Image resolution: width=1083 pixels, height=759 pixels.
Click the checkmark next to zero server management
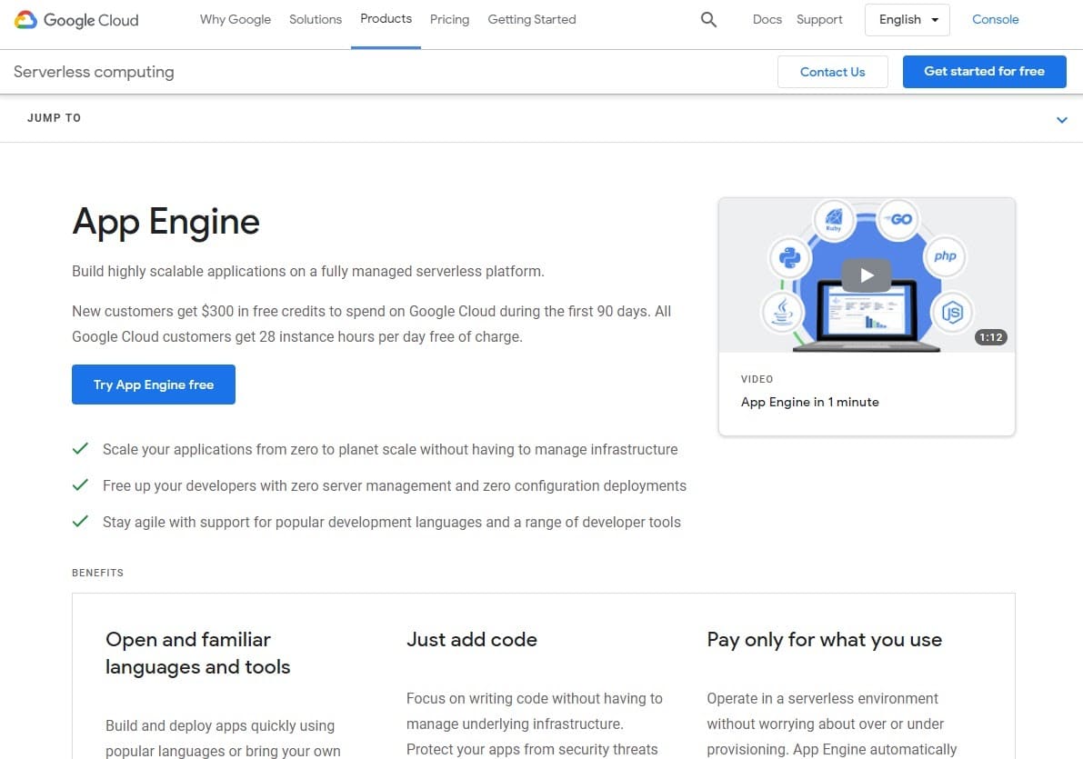tap(80, 484)
